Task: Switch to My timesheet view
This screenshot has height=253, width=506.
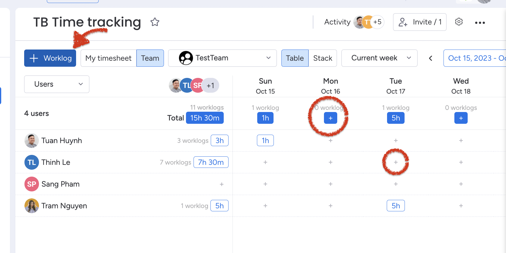Action: pos(108,58)
